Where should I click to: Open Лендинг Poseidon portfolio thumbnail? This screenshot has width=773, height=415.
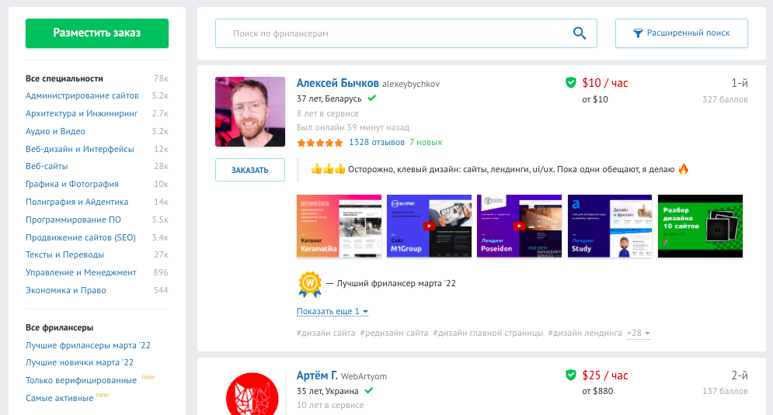click(519, 226)
